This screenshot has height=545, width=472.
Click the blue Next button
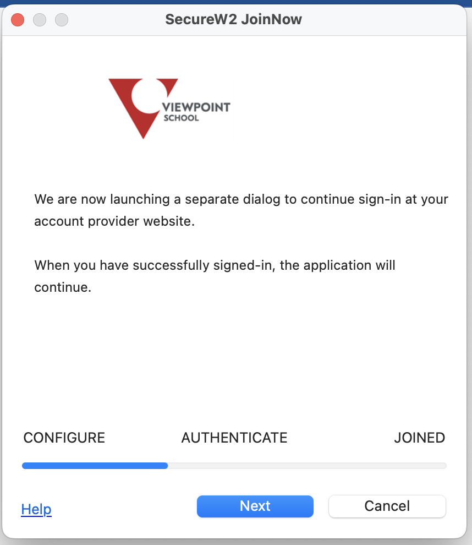(x=255, y=506)
